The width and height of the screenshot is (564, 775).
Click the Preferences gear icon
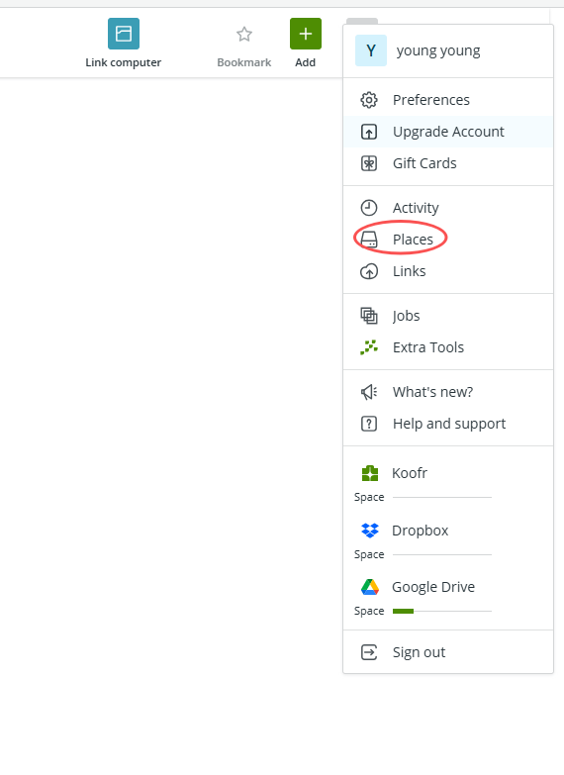[369, 100]
